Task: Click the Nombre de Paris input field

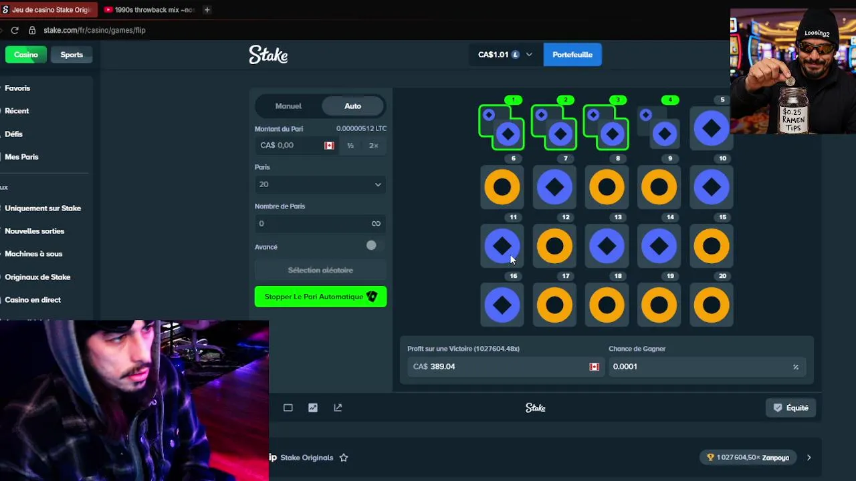Action: [320, 224]
